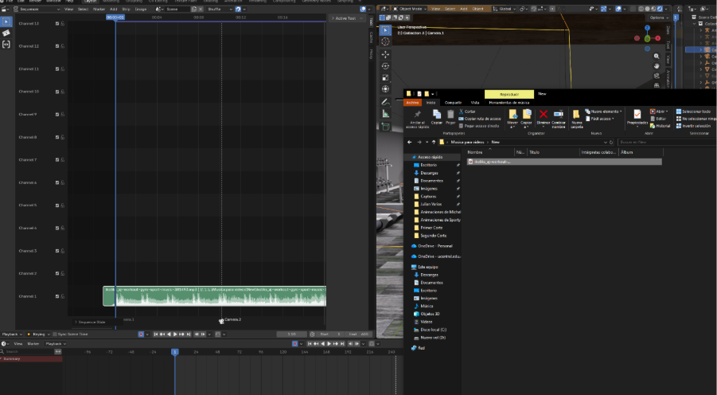Image resolution: width=717 pixels, height=395 pixels.
Task: Expand the Keying popover in the sequencer footer
Action: click(38, 334)
